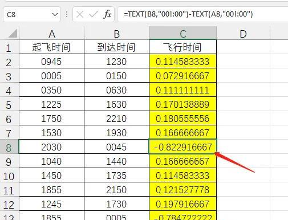Select cell with value 0150
The height and width of the screenshot is (220, 288).
(116, 76)
